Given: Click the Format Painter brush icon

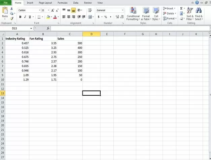Looking at the screenshot, I should tap(12, 19).
